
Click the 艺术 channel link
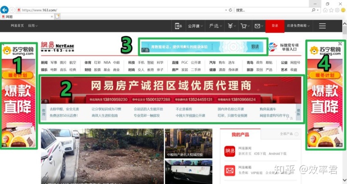[284, 70]
